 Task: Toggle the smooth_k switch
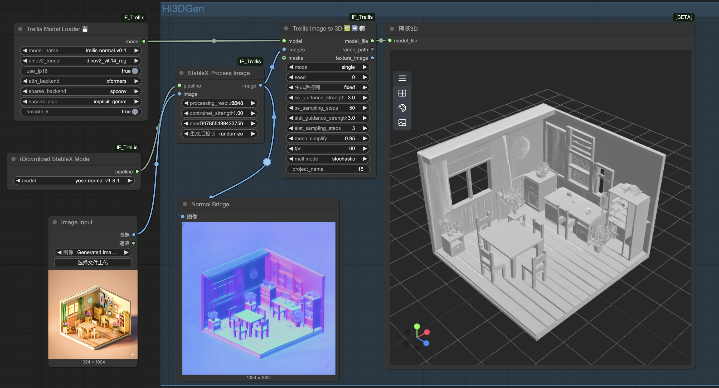click(135, 112)
